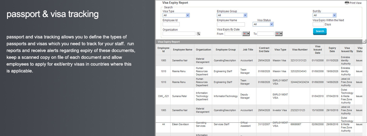This screenshot has width=367, height=136.
Task: Click the InformationTechnology group cell
Action: (x=226, y=96)
